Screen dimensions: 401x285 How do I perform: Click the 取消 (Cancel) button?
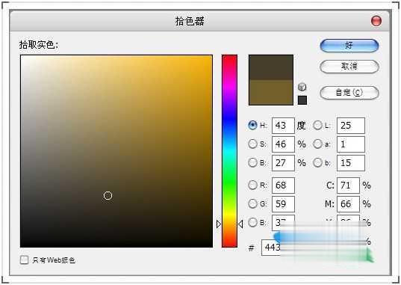coord(349,67)
